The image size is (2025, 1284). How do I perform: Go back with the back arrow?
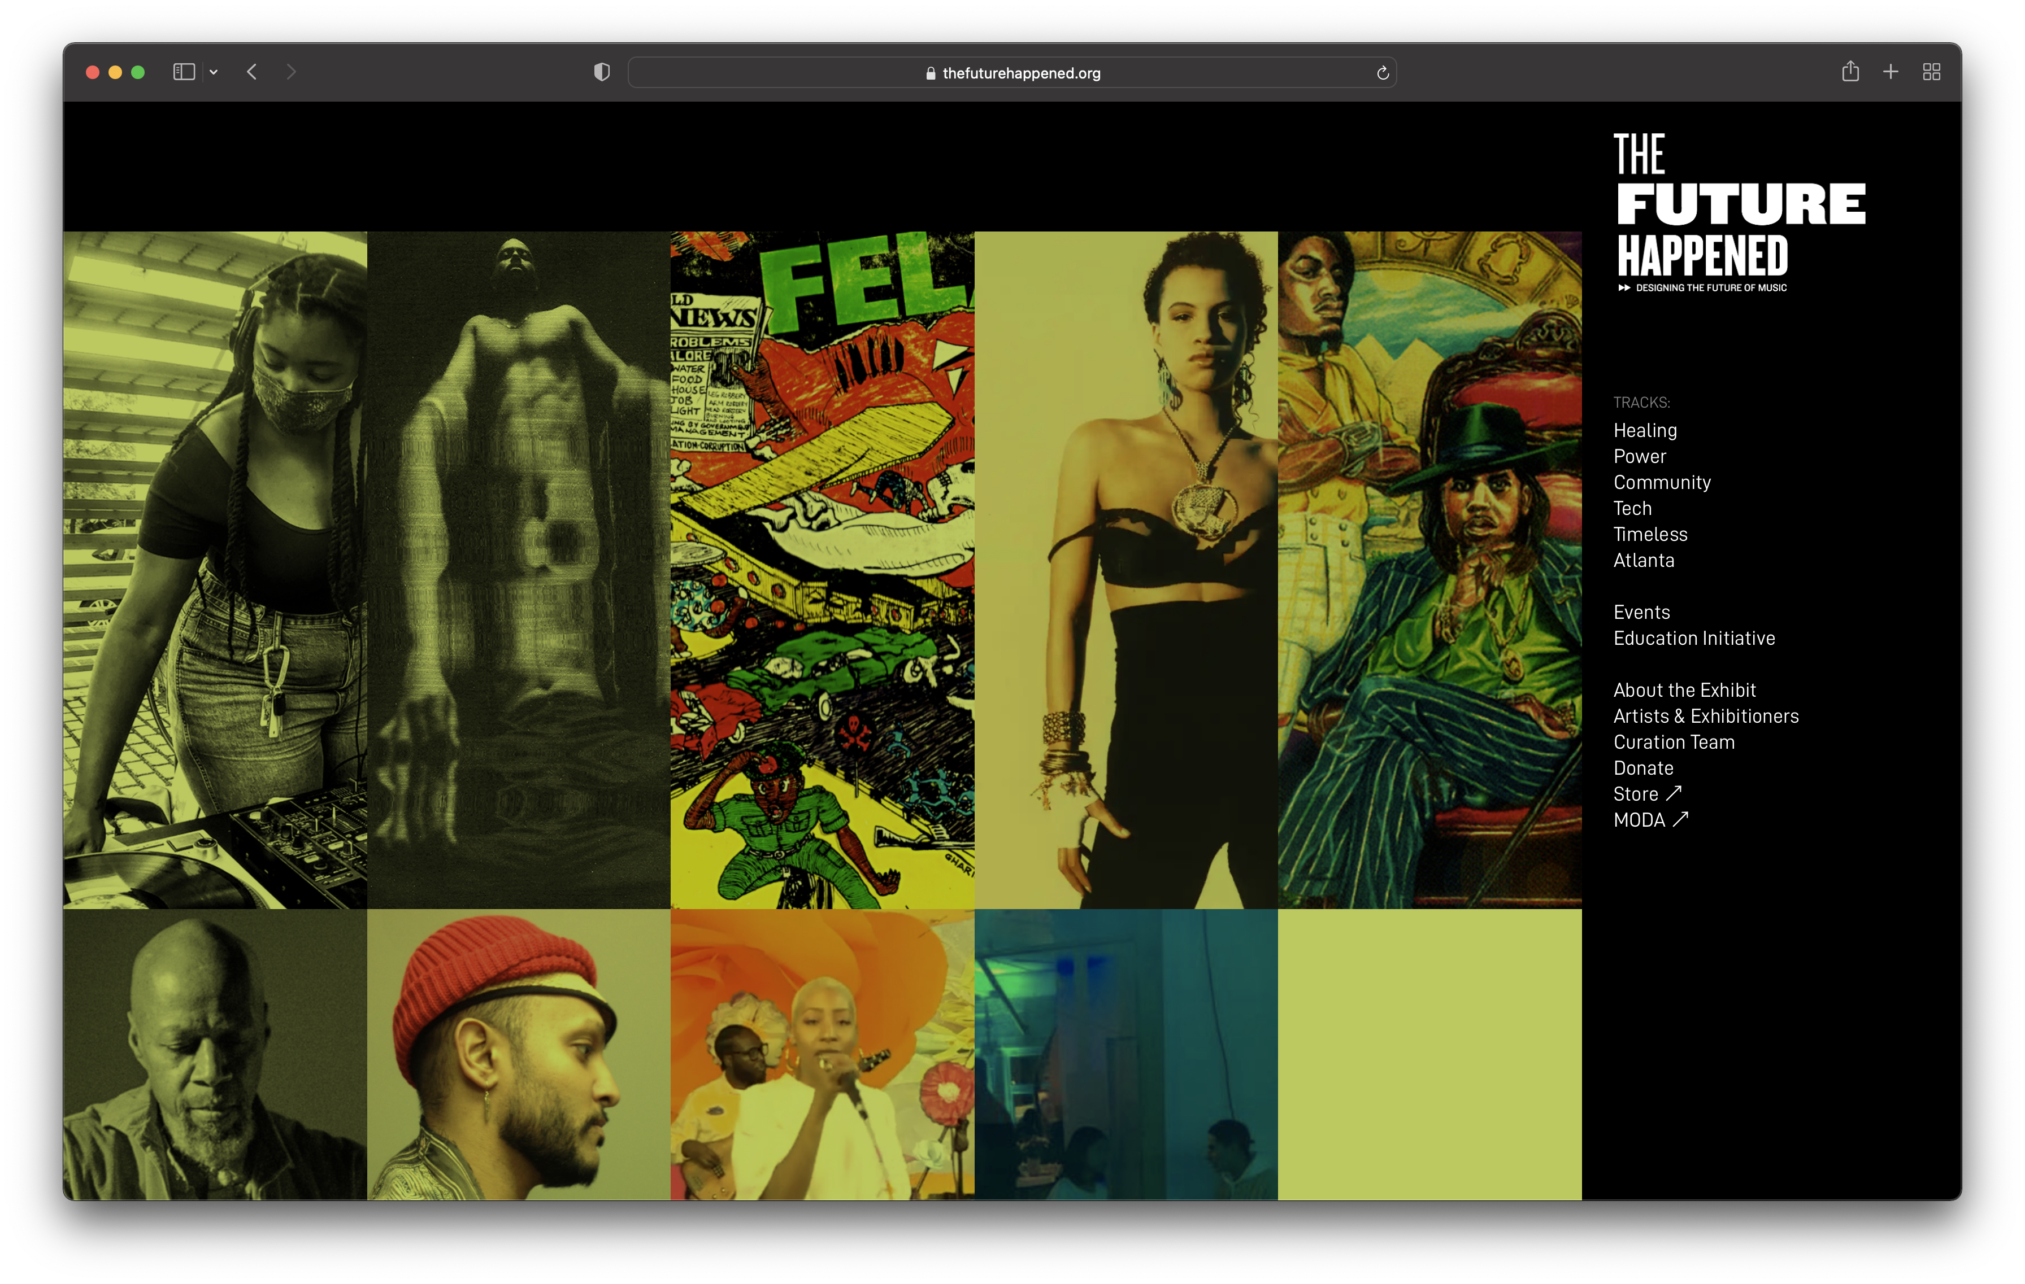251,72
